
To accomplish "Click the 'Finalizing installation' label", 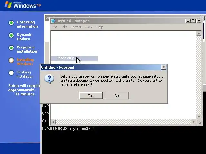I will (25, 74).
